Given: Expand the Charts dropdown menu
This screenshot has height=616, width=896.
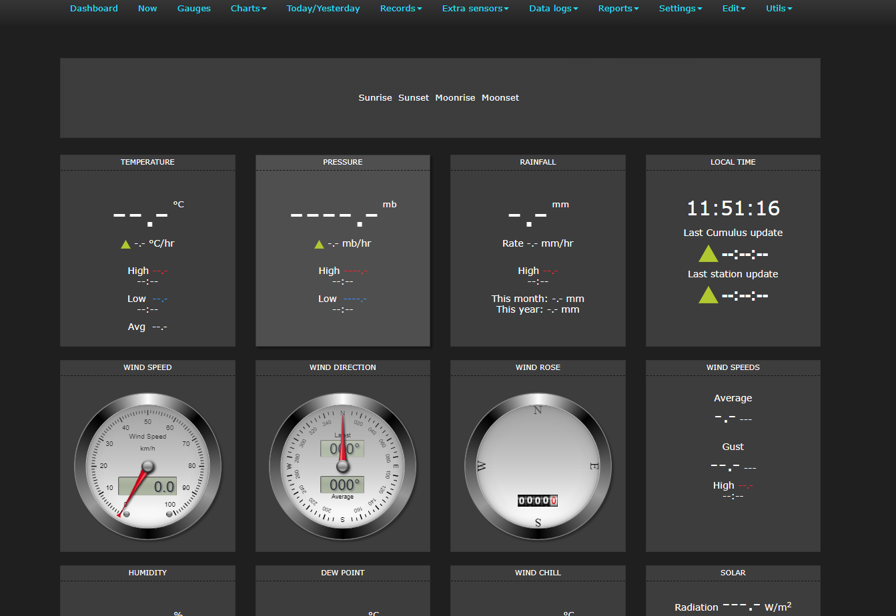Looking at the screenshot, I should (x=248, y=9).
